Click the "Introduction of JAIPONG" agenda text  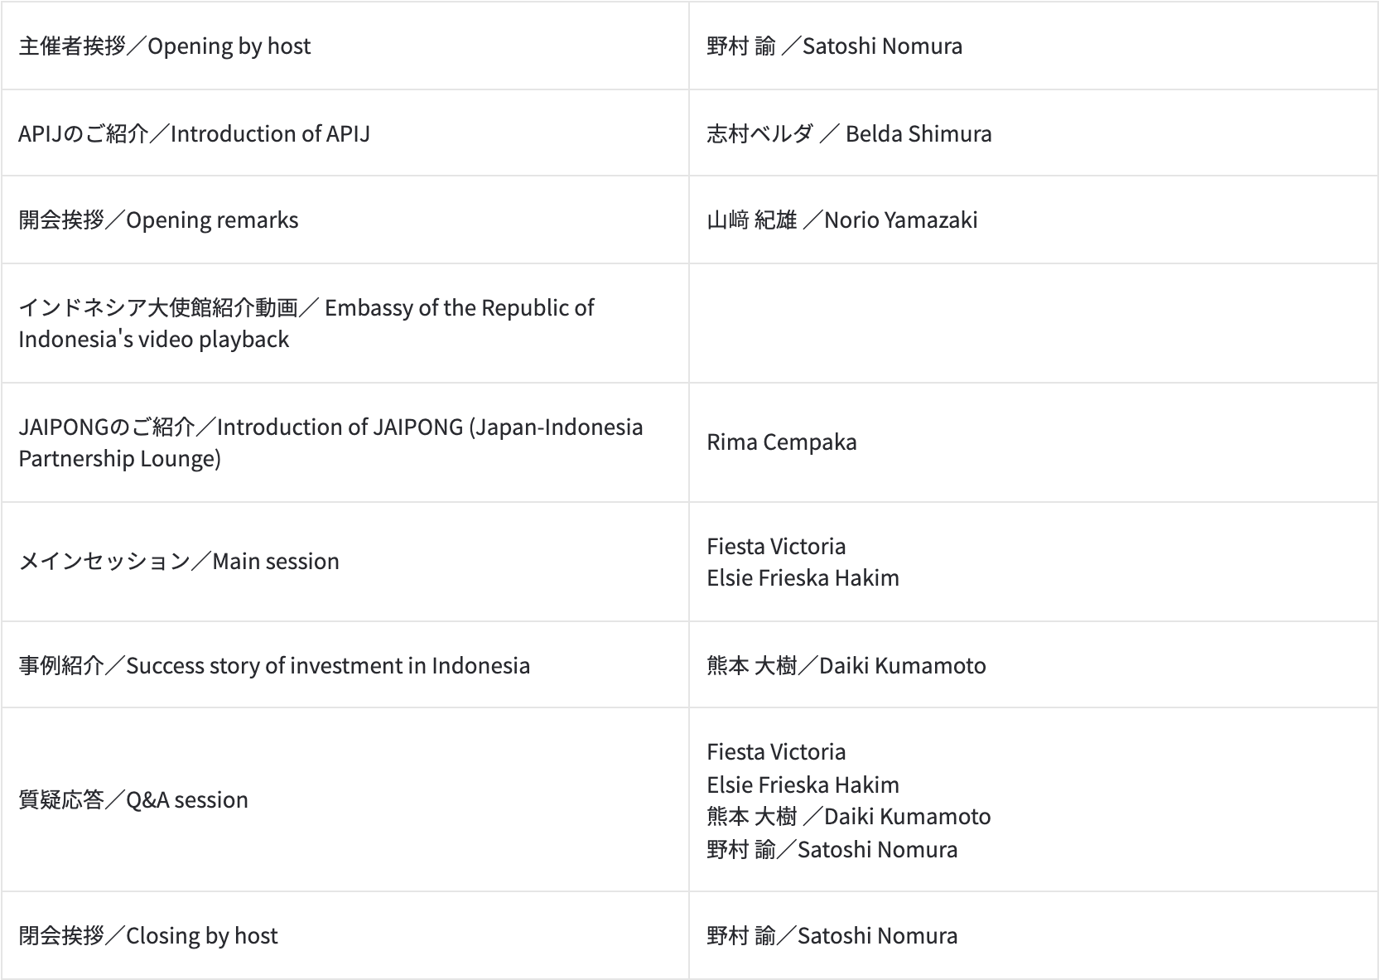pos(330,442)
